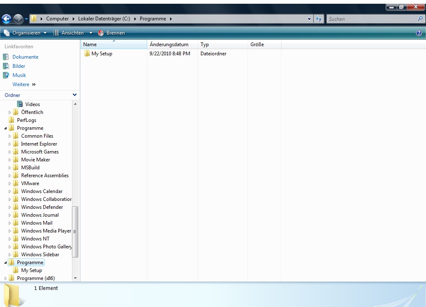Sort by the Typ column header
The height and width of the screenshot is (307, 426).
point(223,44)
